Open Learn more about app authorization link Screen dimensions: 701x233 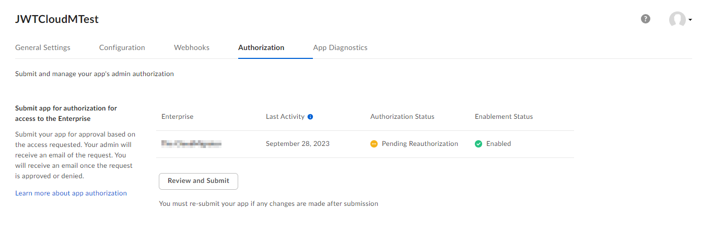click(71, 193)
